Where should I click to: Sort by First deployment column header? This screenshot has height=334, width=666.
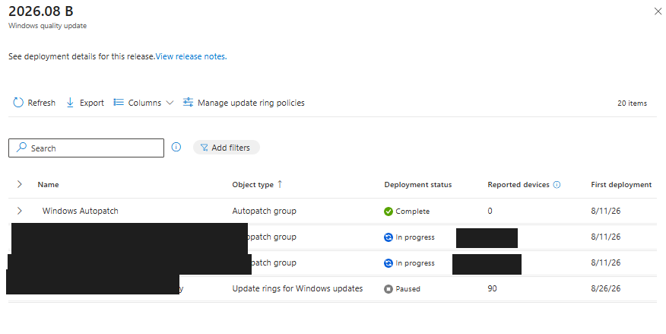pyautogui.click(x=621, y=184)
